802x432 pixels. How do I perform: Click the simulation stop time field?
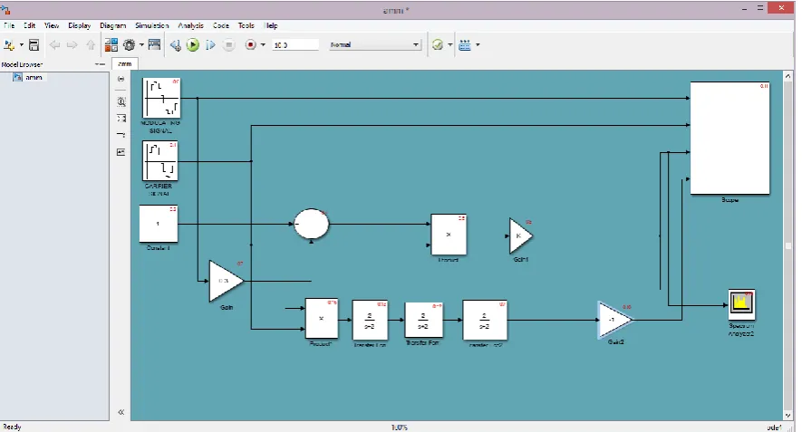coord(295,45)
